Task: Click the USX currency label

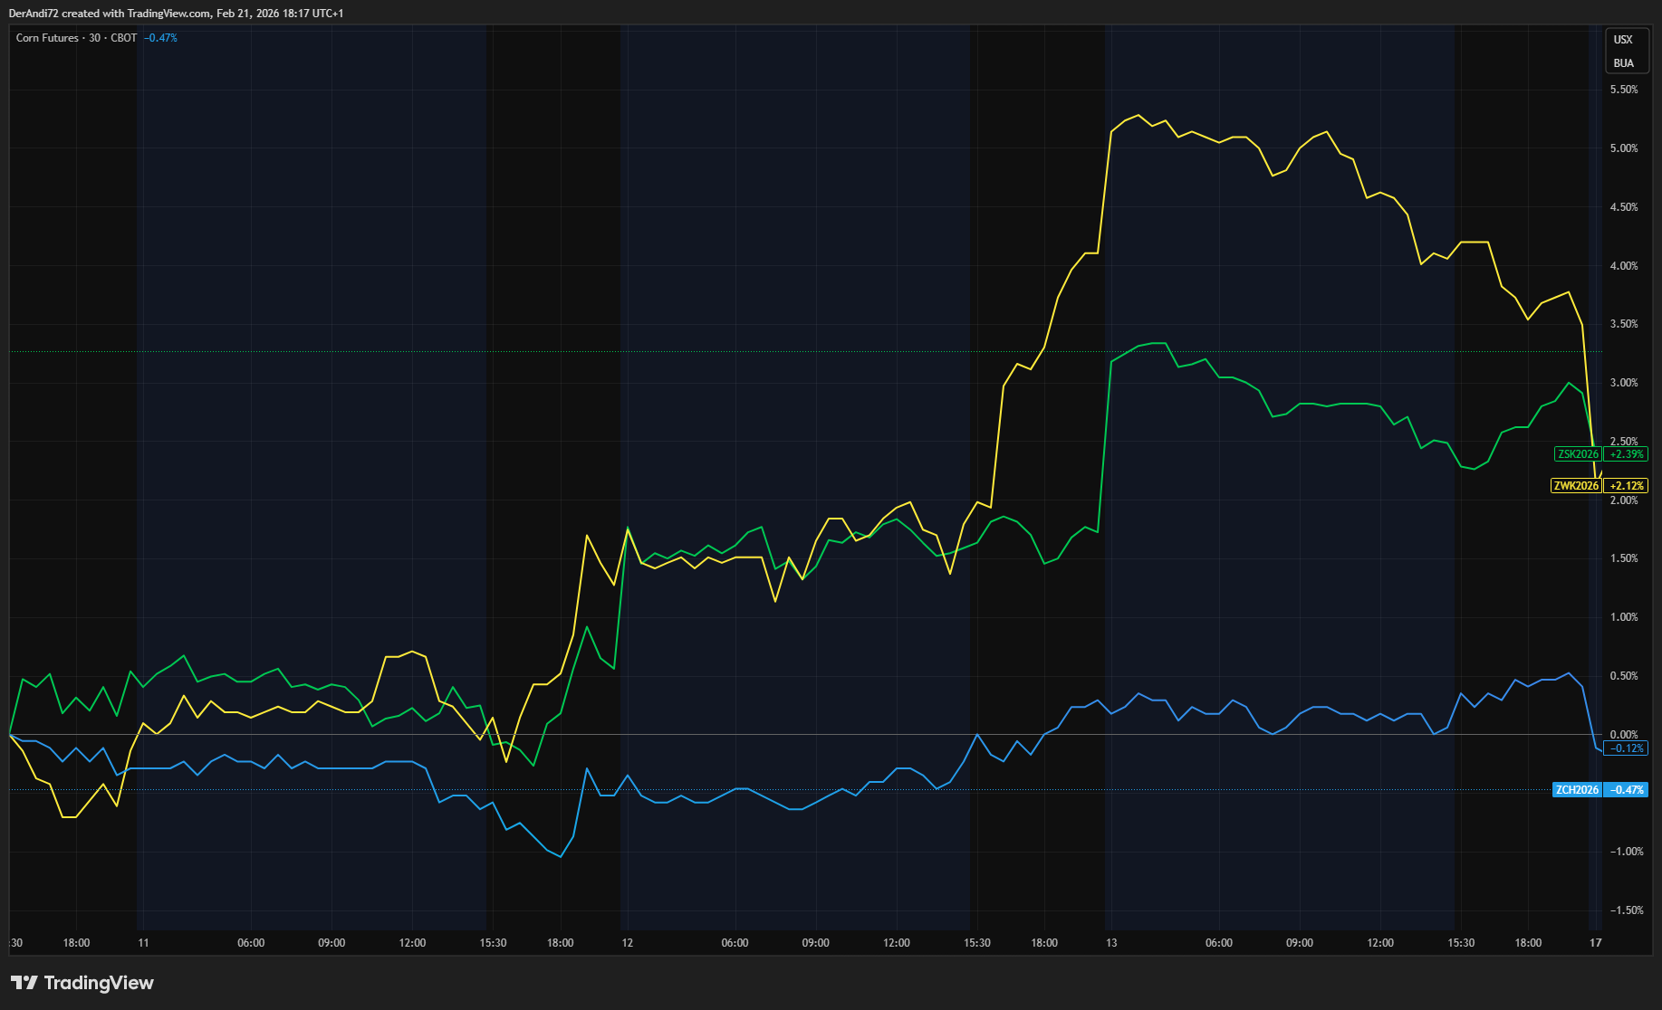Action: tap(1623, 40)
